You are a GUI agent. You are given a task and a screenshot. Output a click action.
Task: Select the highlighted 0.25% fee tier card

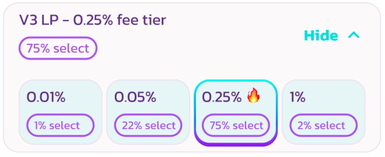235,112
